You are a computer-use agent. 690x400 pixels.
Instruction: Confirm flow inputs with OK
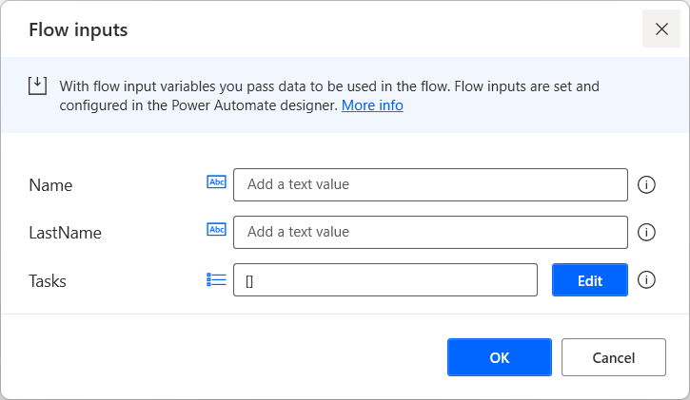coord(500,357)
